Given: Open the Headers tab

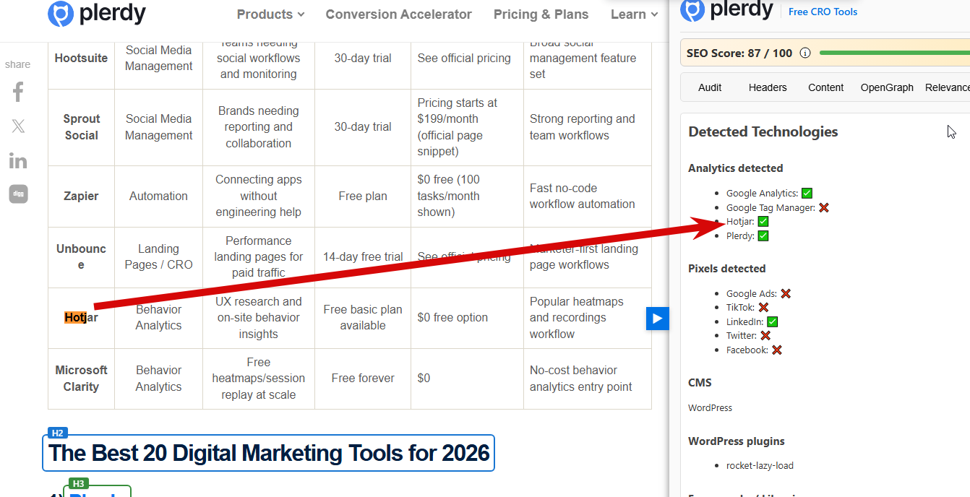Looking at the screenshot, I should [x=768, y=87].
